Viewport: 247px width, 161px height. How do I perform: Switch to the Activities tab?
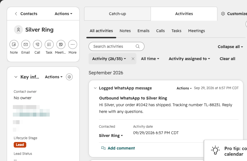coord(184,14)
